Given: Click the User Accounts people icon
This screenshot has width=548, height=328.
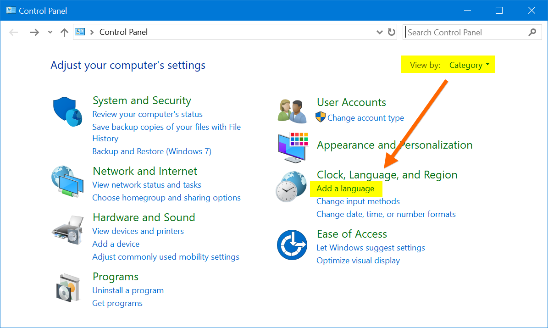Looking at the screenshot, I should click(x=292, y=111).
